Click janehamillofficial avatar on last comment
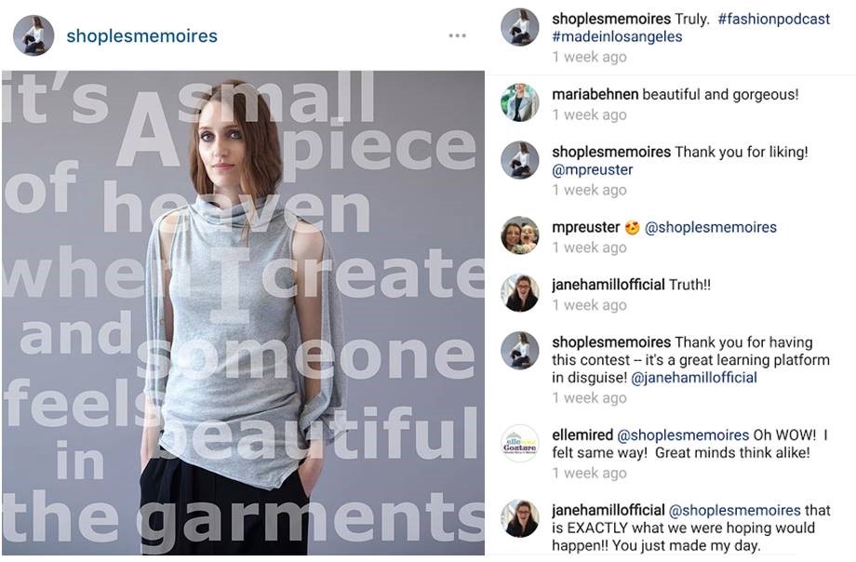Screen dimensions: 856x562 point(520,518)
